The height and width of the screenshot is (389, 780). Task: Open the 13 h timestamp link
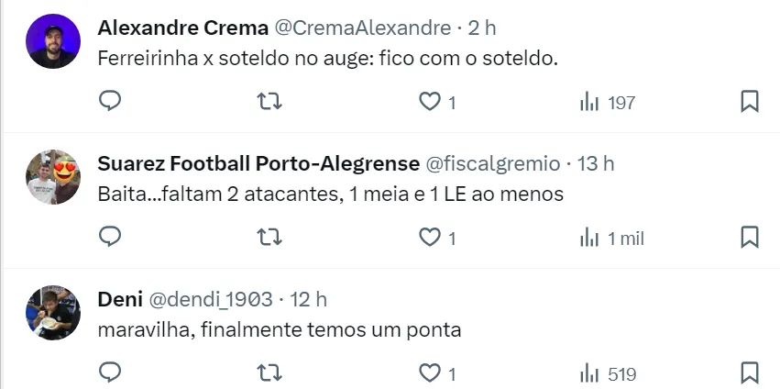click(x=596, y=163)
